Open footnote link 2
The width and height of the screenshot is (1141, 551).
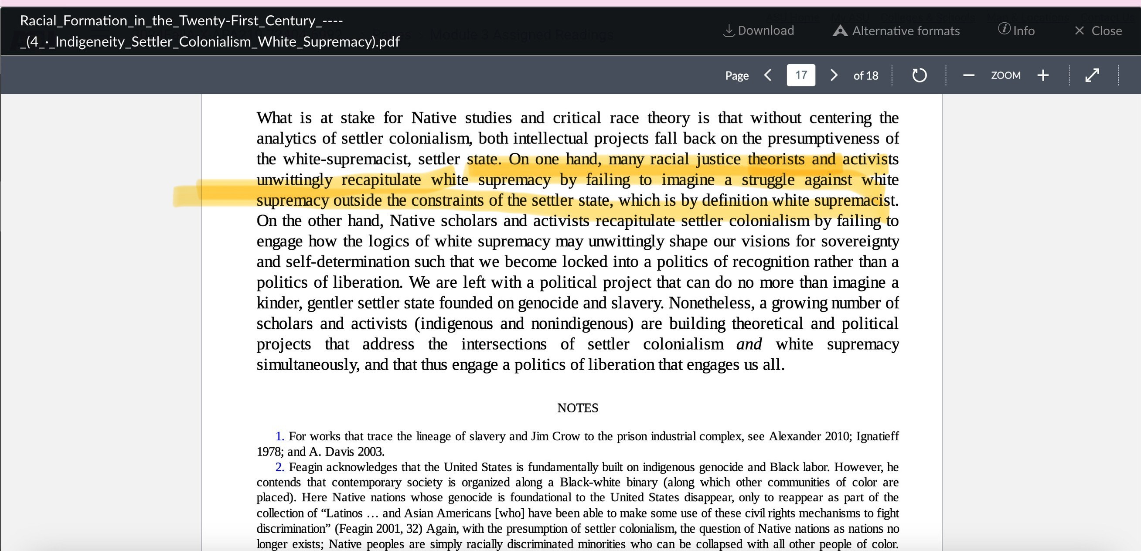coord(280,467)
